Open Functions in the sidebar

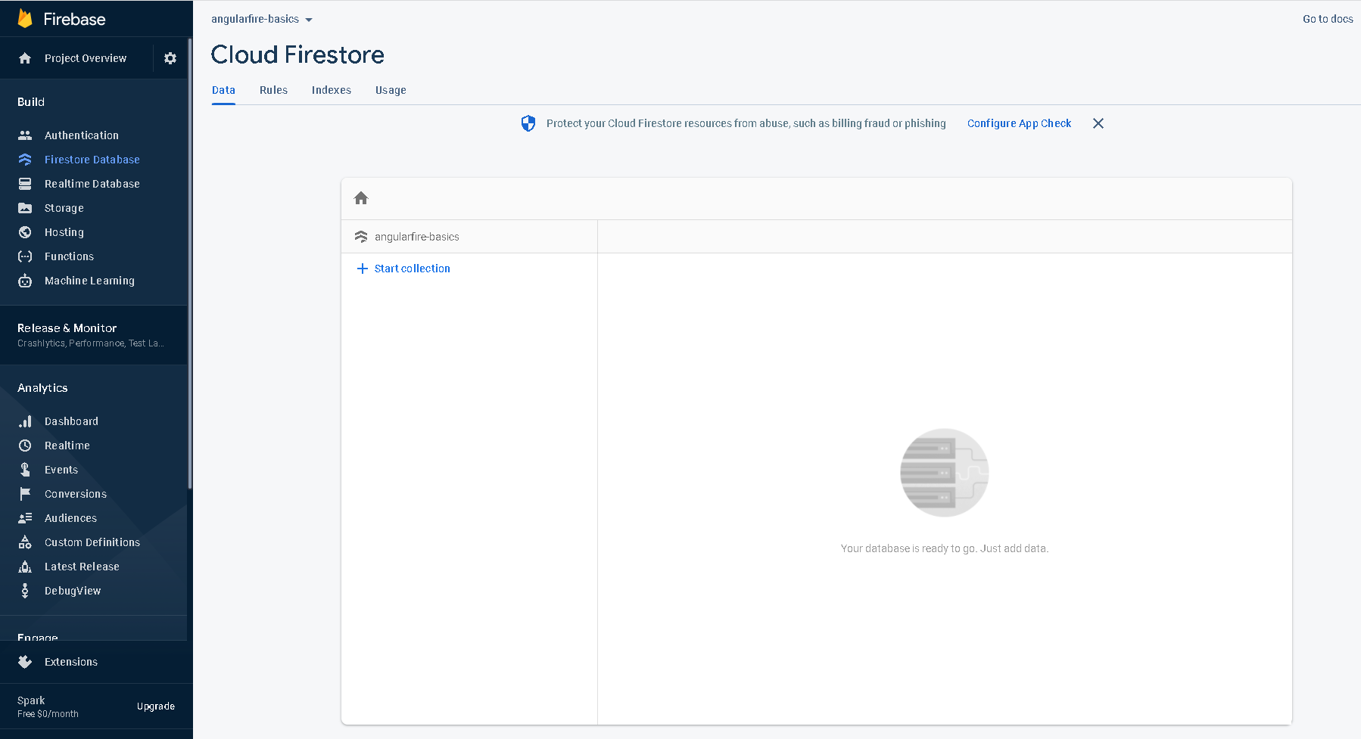click(69, 256)
